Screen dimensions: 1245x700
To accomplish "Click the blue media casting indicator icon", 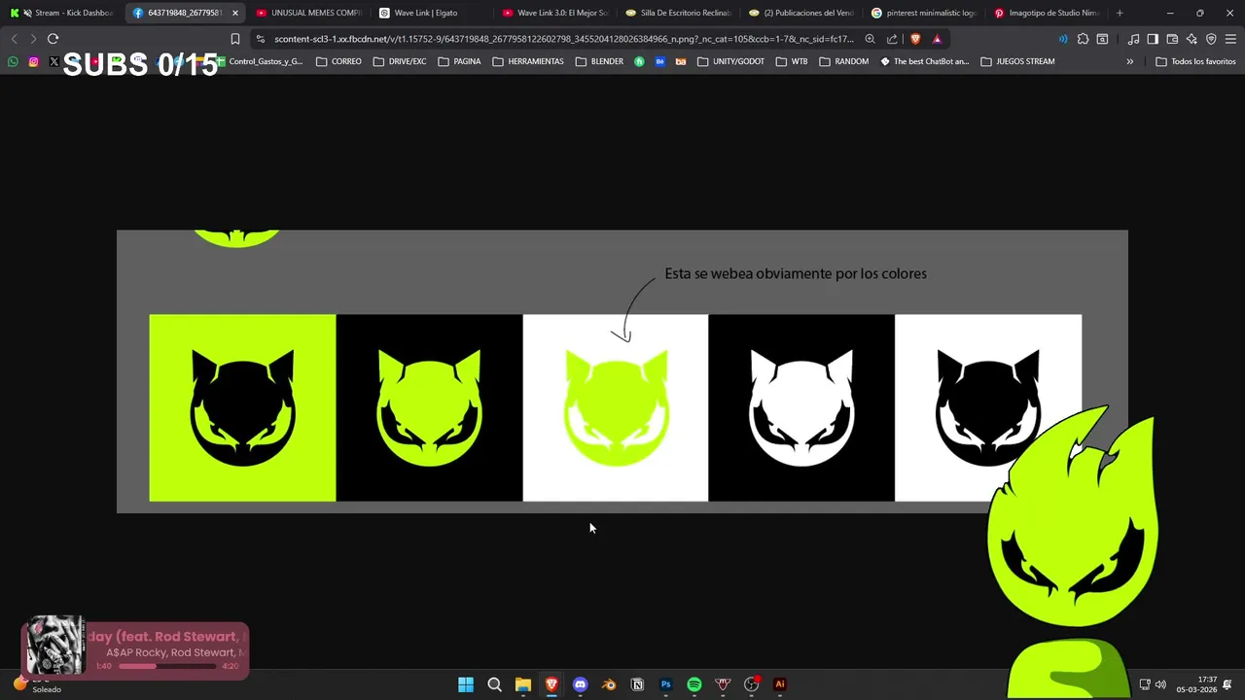I will point(1062,39).
